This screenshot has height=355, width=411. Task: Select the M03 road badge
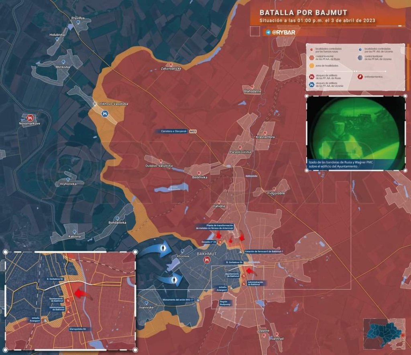point(193,131)
